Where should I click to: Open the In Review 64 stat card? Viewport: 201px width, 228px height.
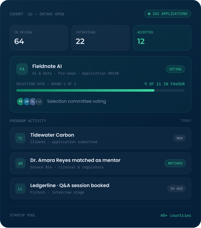39,38
